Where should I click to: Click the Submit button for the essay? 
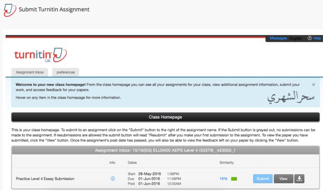point(263,178)
